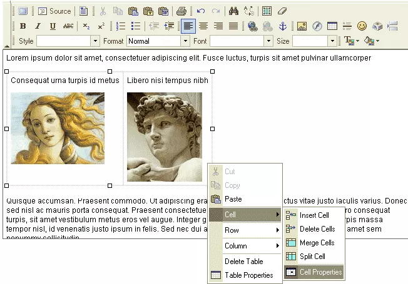The height and width of the screenshot is (284, 408).
Task: Click the toolbar Copy icon
Action: (118, 11)
